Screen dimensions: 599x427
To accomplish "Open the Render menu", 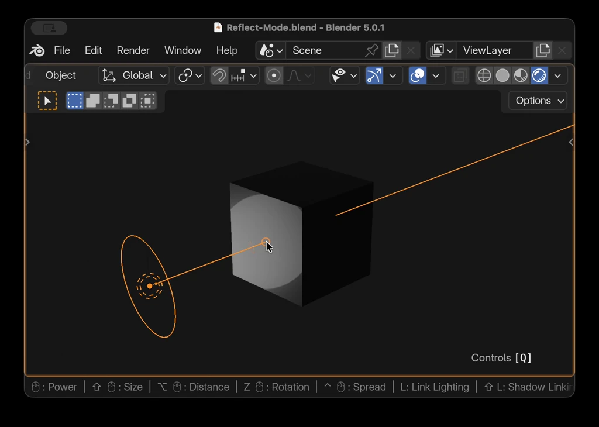I will tap(133, 51).
